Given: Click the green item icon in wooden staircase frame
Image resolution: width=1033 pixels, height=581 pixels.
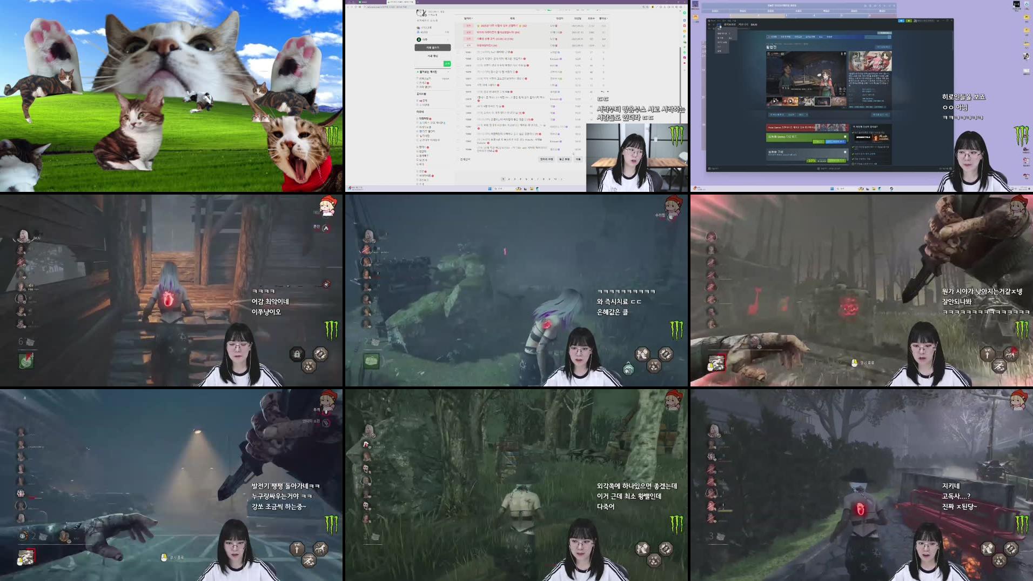Looking at the screenshot, I should (x=26, y=361).
